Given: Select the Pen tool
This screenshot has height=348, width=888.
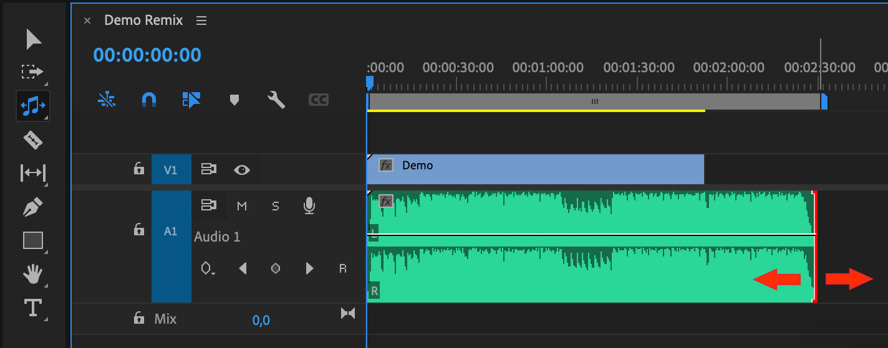Looking at the screenshot, I should pos(33,206).
